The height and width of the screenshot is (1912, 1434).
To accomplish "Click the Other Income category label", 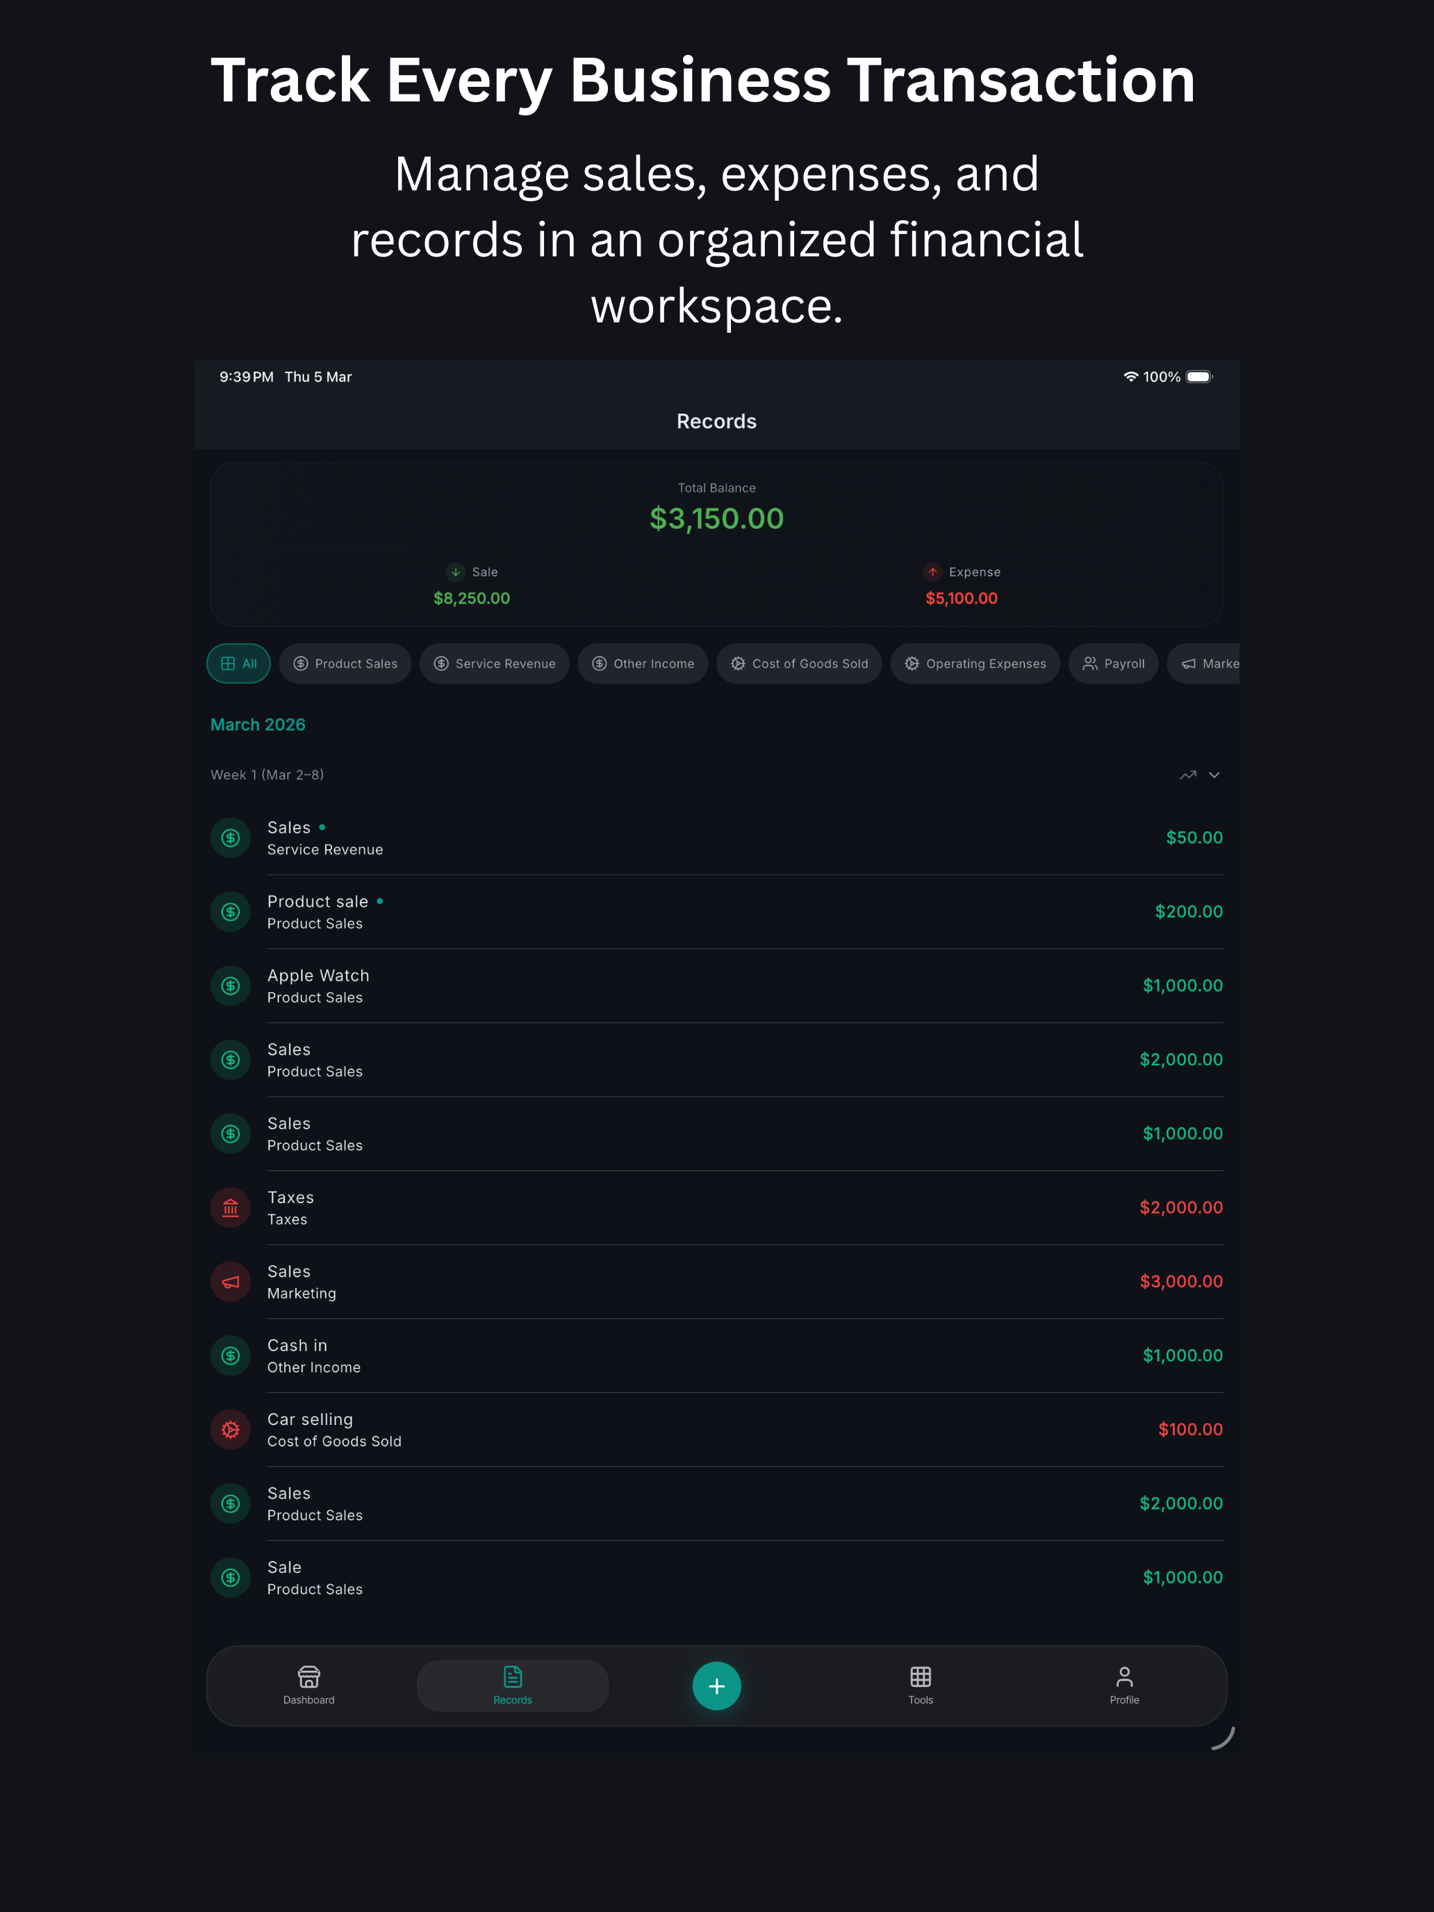I will click(x=314, y=1367).
